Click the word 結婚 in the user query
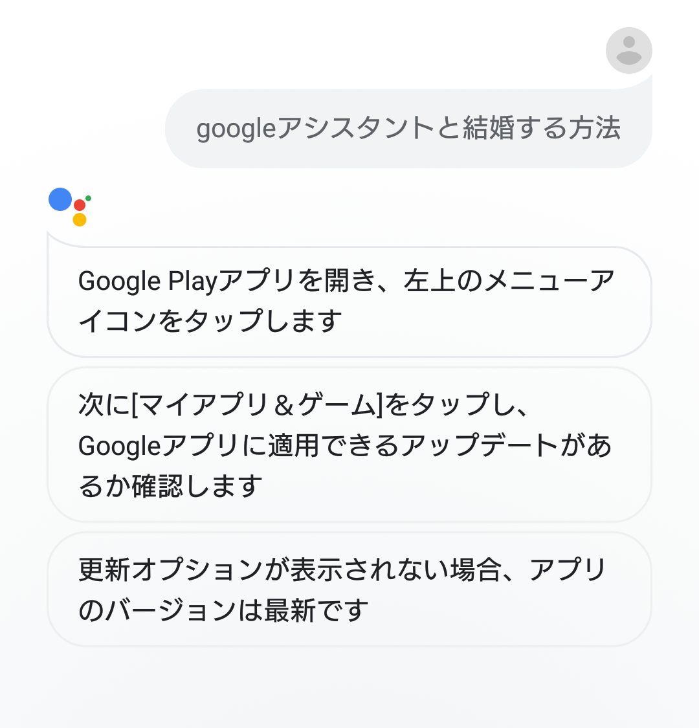Image resolution: width=699 pixels, height=728 pixels. [487, 128]
